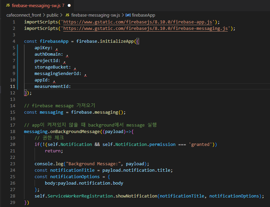
Task: Click the apiKey property on line 5
Action: (x=42, y=48)
